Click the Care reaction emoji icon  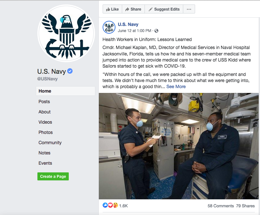coord(115,205)
